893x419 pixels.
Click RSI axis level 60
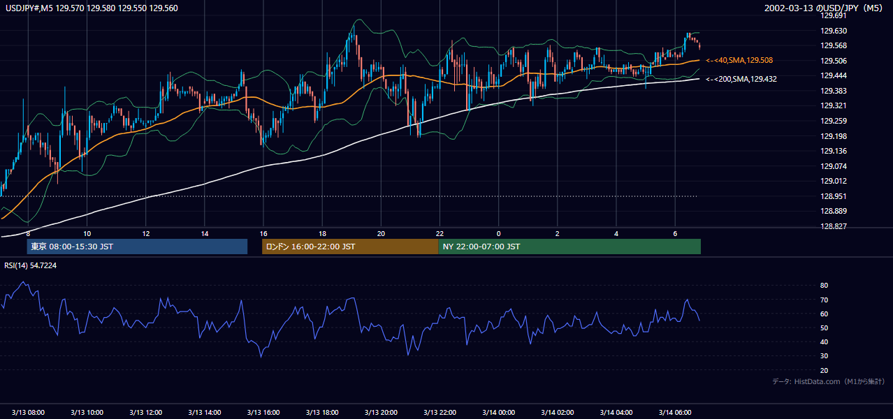point(825,314)
